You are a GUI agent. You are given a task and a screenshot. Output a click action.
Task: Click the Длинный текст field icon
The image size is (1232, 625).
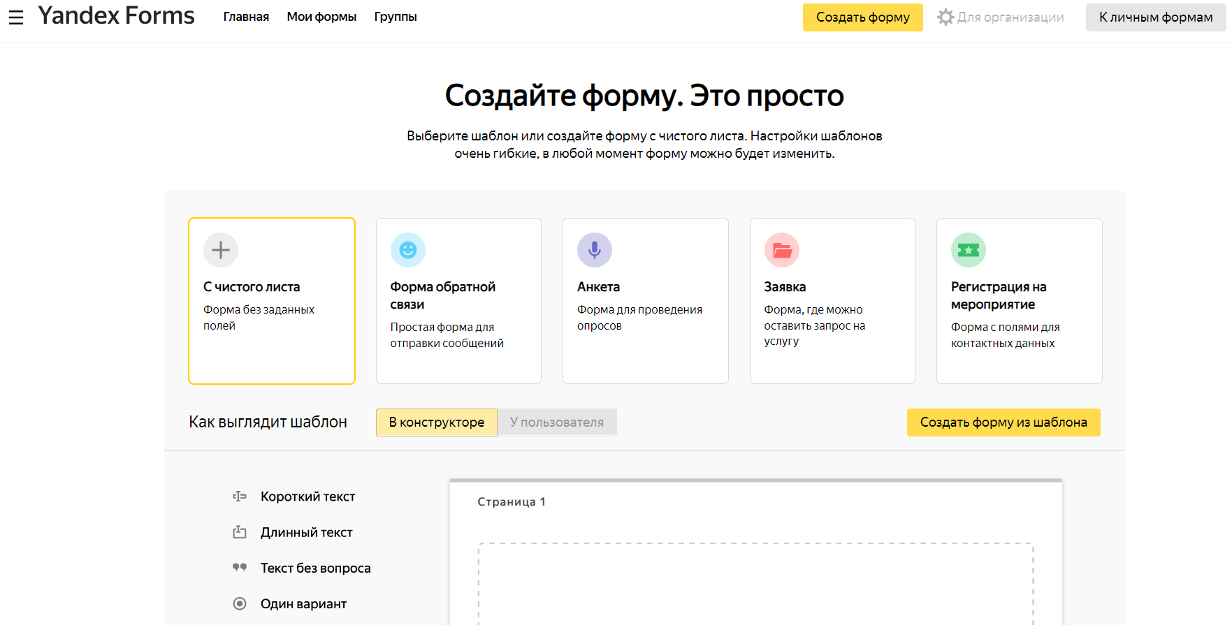click(x=240, y=532)
